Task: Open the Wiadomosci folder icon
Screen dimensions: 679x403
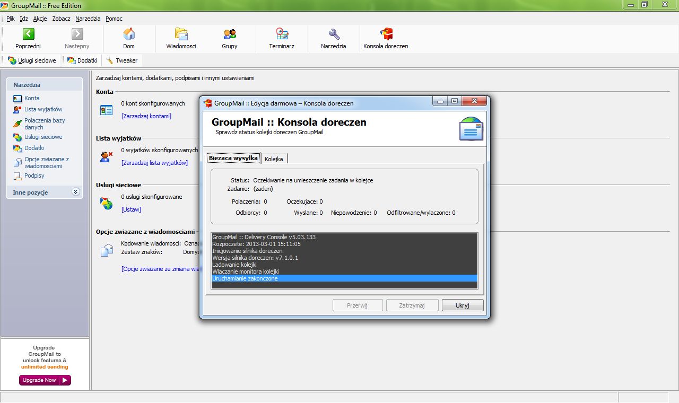Action: tap(181, 34)
